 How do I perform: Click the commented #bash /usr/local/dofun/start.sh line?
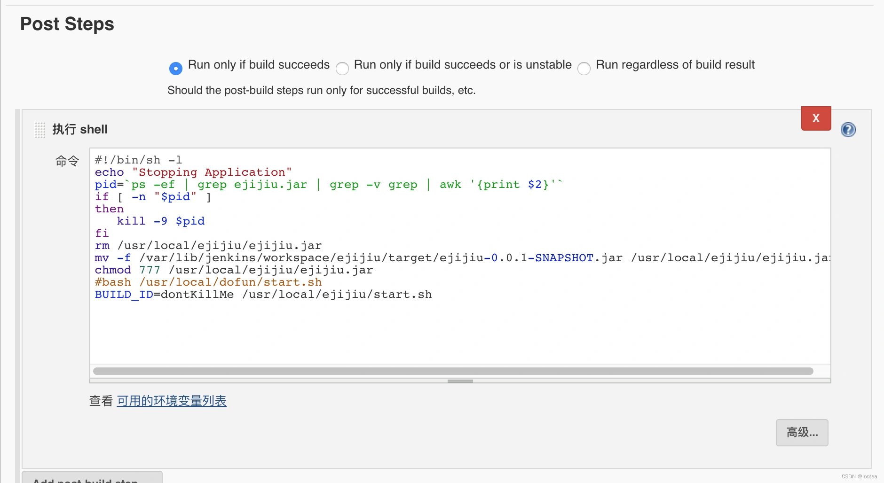(x=208, y=282)
